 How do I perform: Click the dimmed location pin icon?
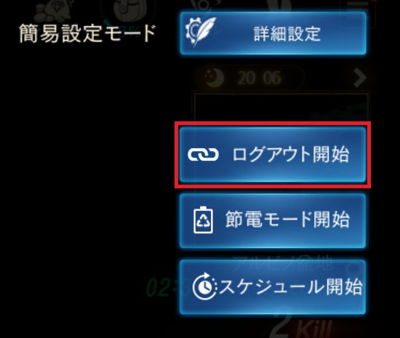[356, 268]
